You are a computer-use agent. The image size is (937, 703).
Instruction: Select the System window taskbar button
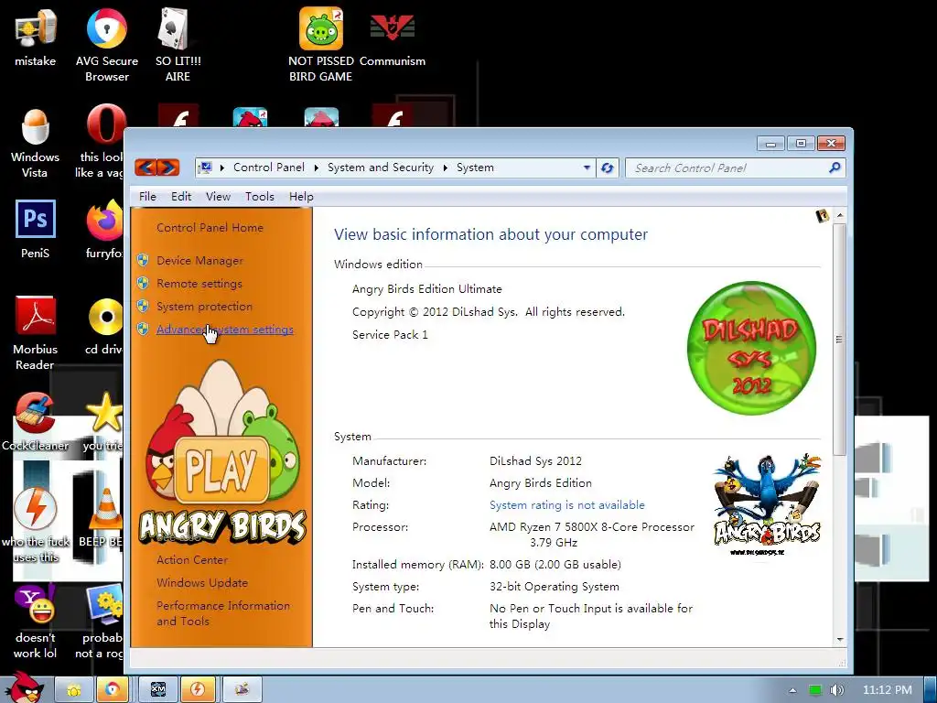click(242, 690)
